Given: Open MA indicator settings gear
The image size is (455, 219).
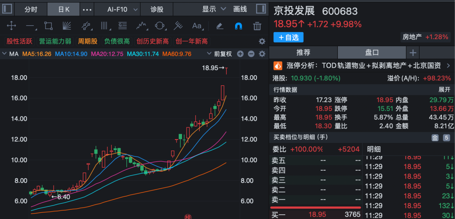Looking at the screenshot, I should pyautogui.click(x=262, y=54).
